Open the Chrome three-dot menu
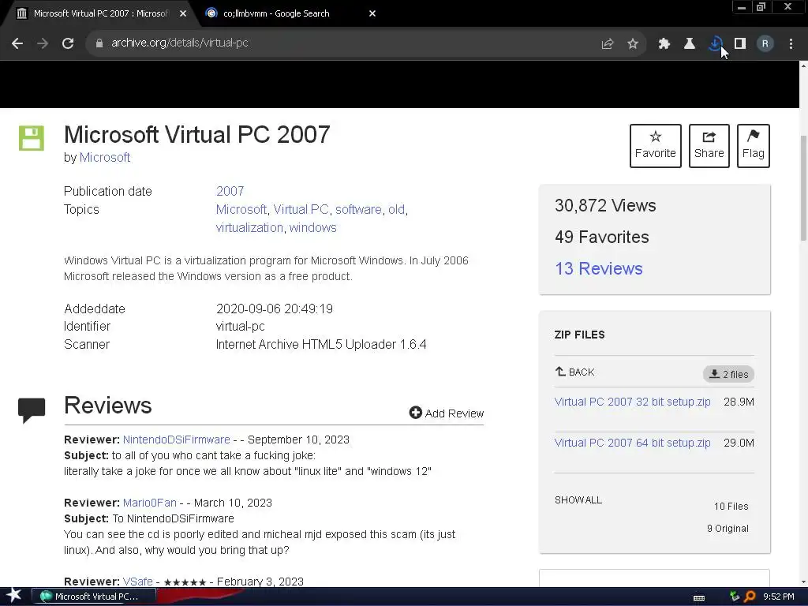Image resolution: width=808 pixels, height=606 pixels. (791, 44)
